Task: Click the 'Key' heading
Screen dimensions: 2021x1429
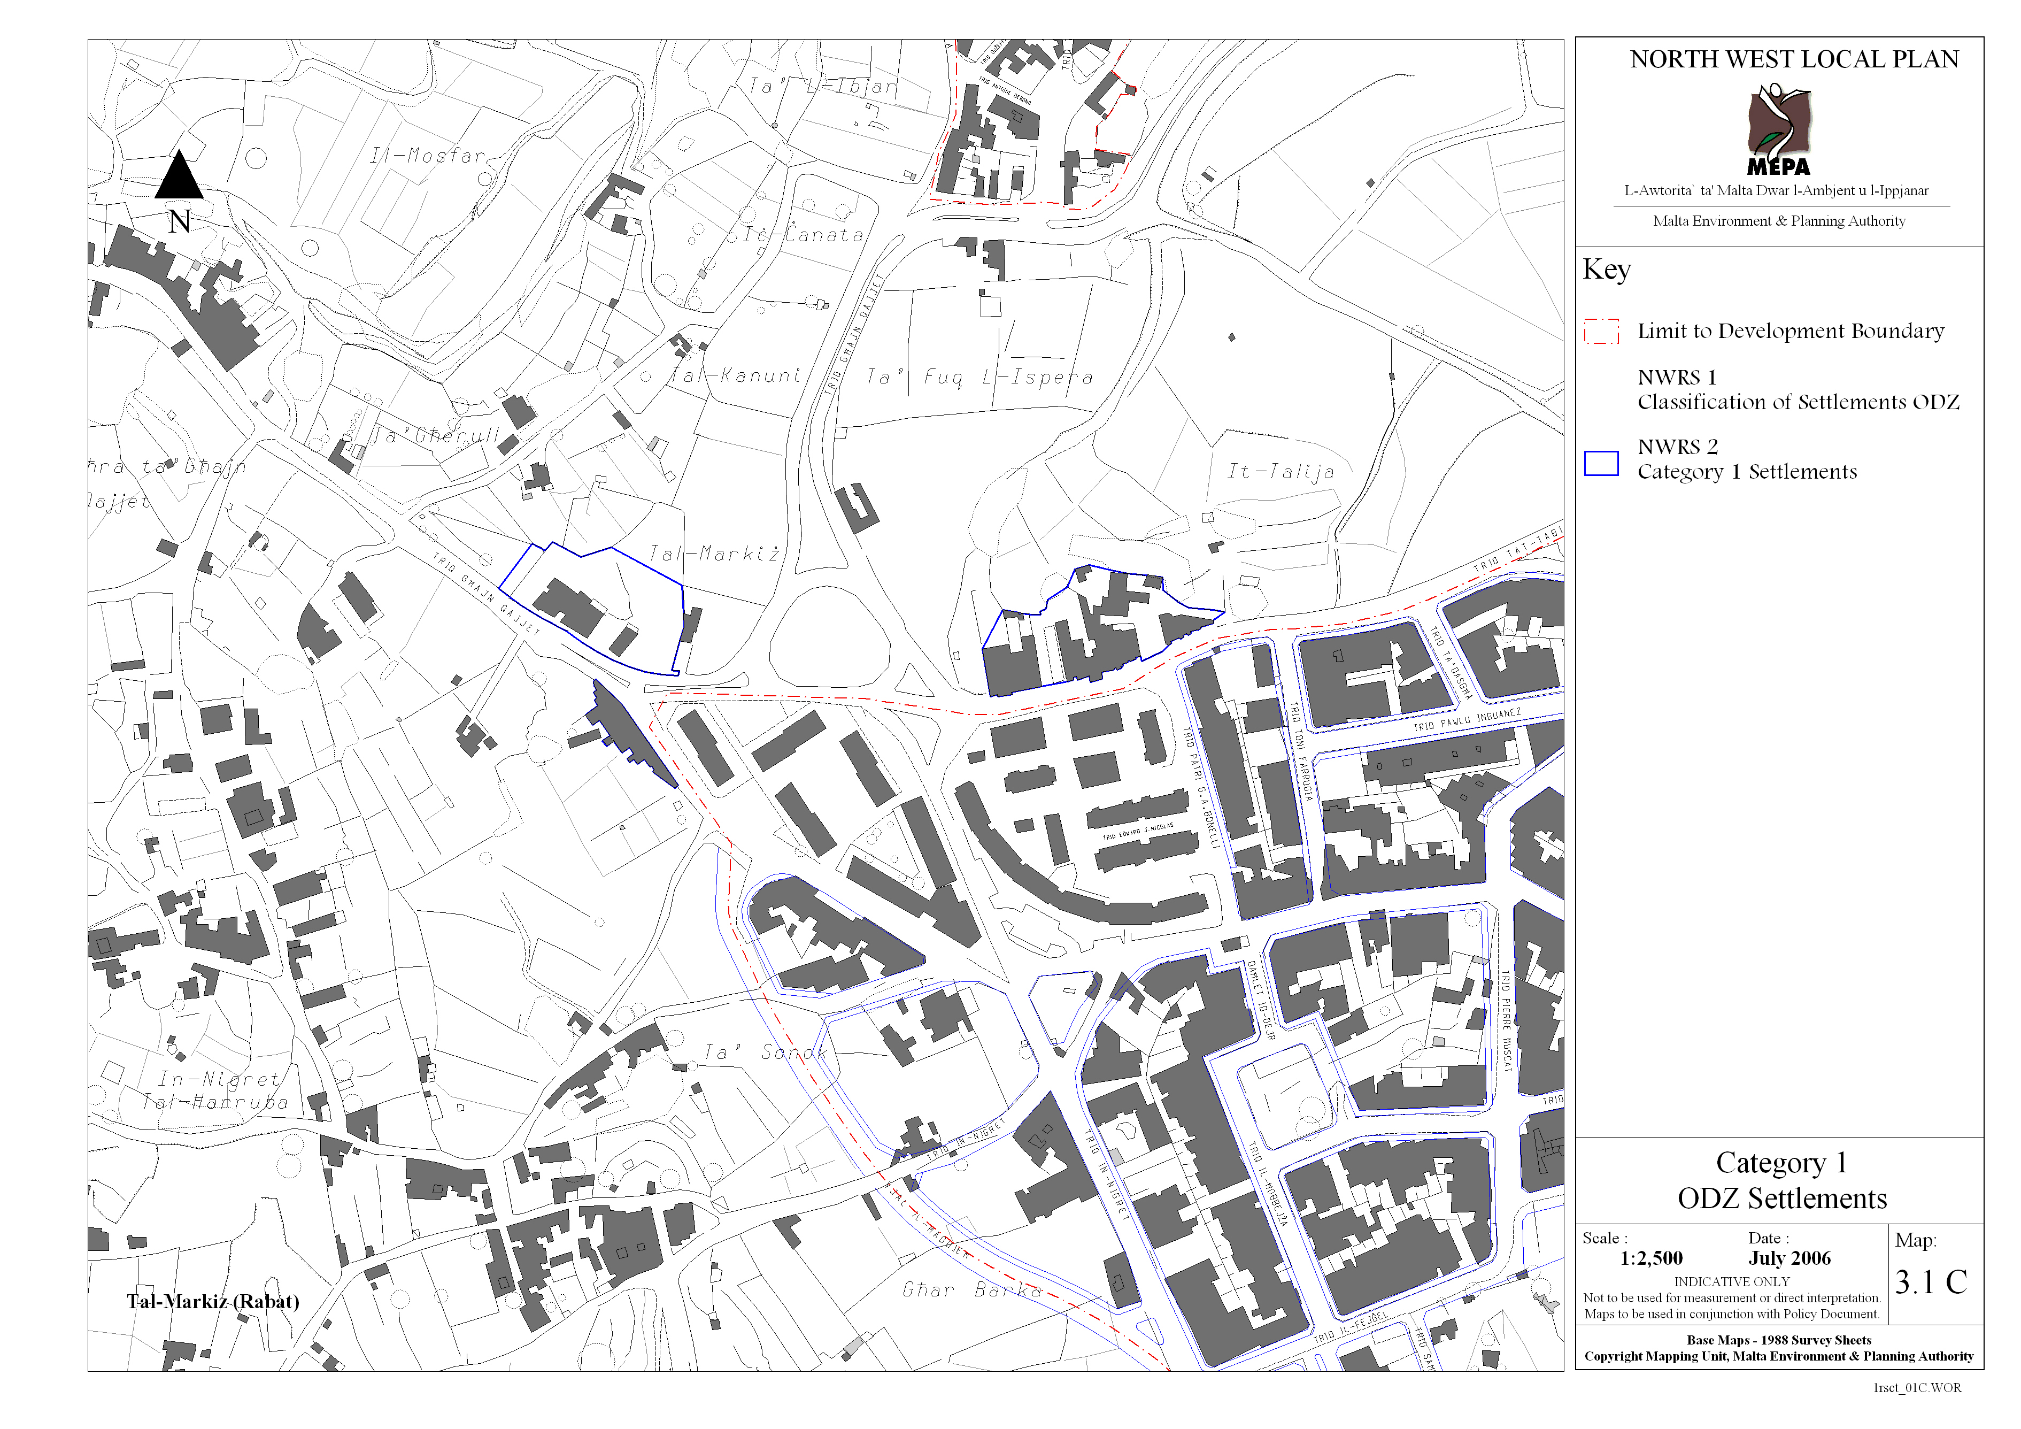Action: (x=1607, y=268)
